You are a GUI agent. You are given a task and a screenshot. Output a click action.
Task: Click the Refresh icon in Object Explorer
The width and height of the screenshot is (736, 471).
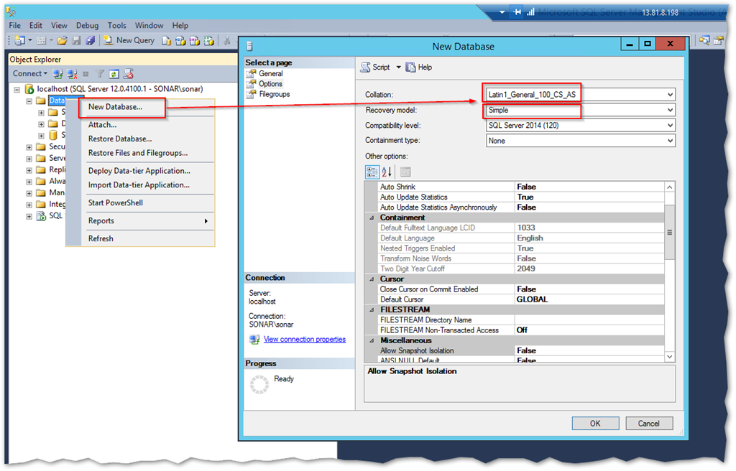(114, 73)
